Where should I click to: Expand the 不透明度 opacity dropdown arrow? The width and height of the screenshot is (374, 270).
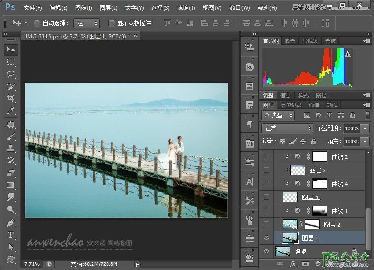point(365,128)
